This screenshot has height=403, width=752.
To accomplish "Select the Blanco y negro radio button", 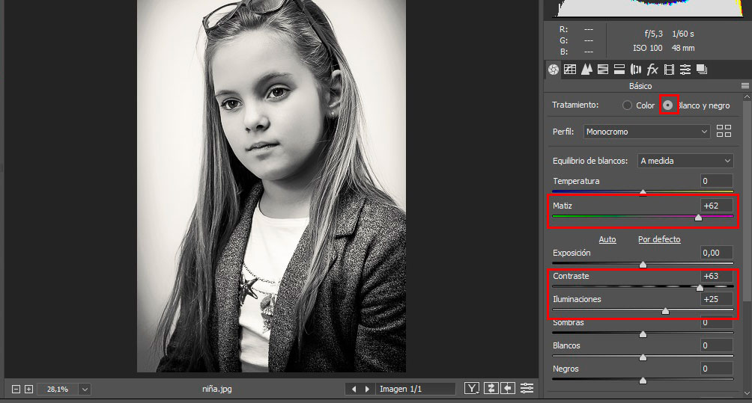I will [667, 105].
